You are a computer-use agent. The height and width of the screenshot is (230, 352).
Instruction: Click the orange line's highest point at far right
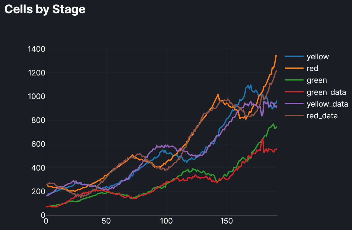(276, 56)
